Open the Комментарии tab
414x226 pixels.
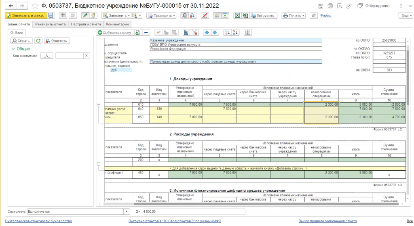coord(117,24)
